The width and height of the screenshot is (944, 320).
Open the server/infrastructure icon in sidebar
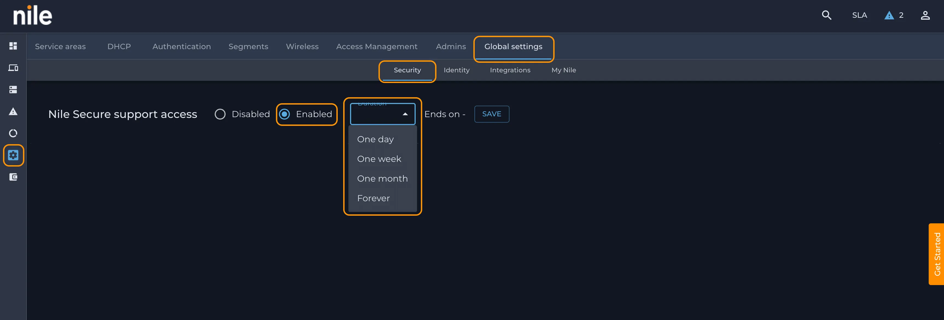pyautogui.click(x=13, y=90)
